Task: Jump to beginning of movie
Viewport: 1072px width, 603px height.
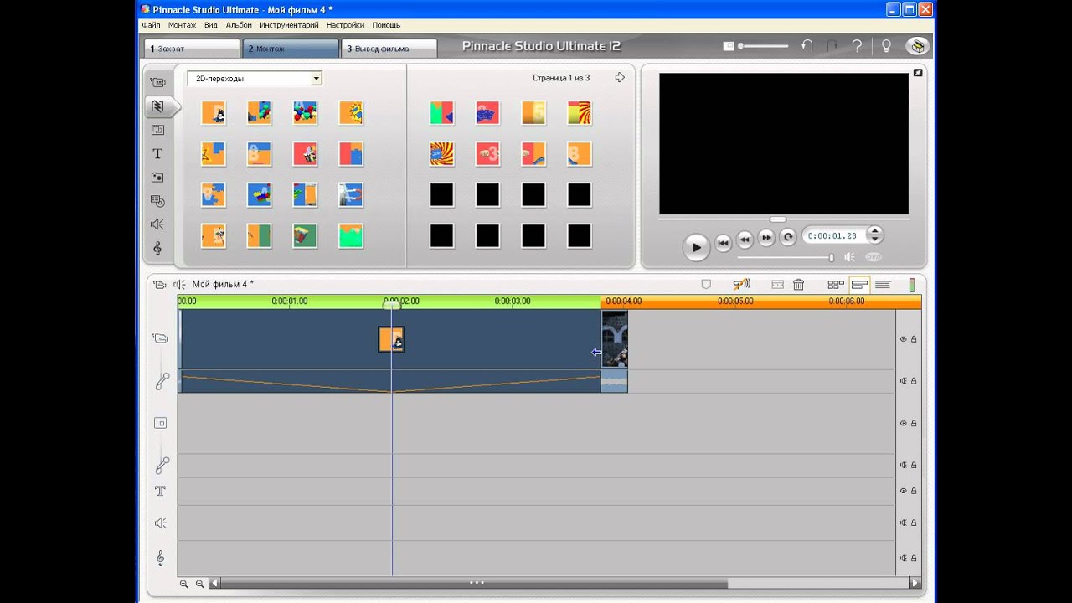Action: click(x=724, y=243)
